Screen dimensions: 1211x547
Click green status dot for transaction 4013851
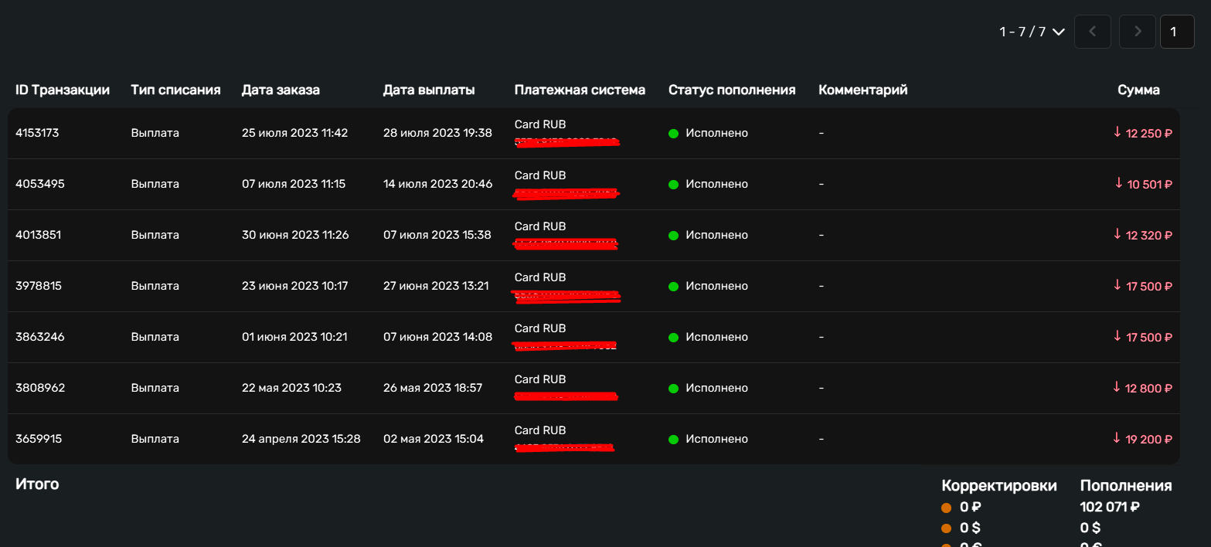(673, 236)
